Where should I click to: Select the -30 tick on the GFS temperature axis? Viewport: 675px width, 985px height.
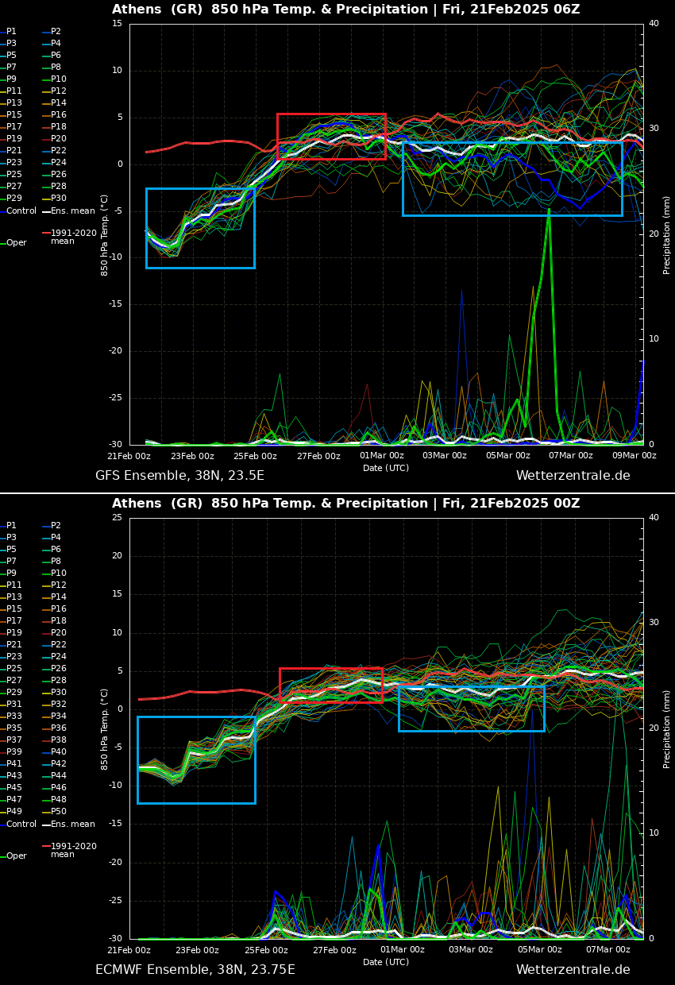[115, 445]
